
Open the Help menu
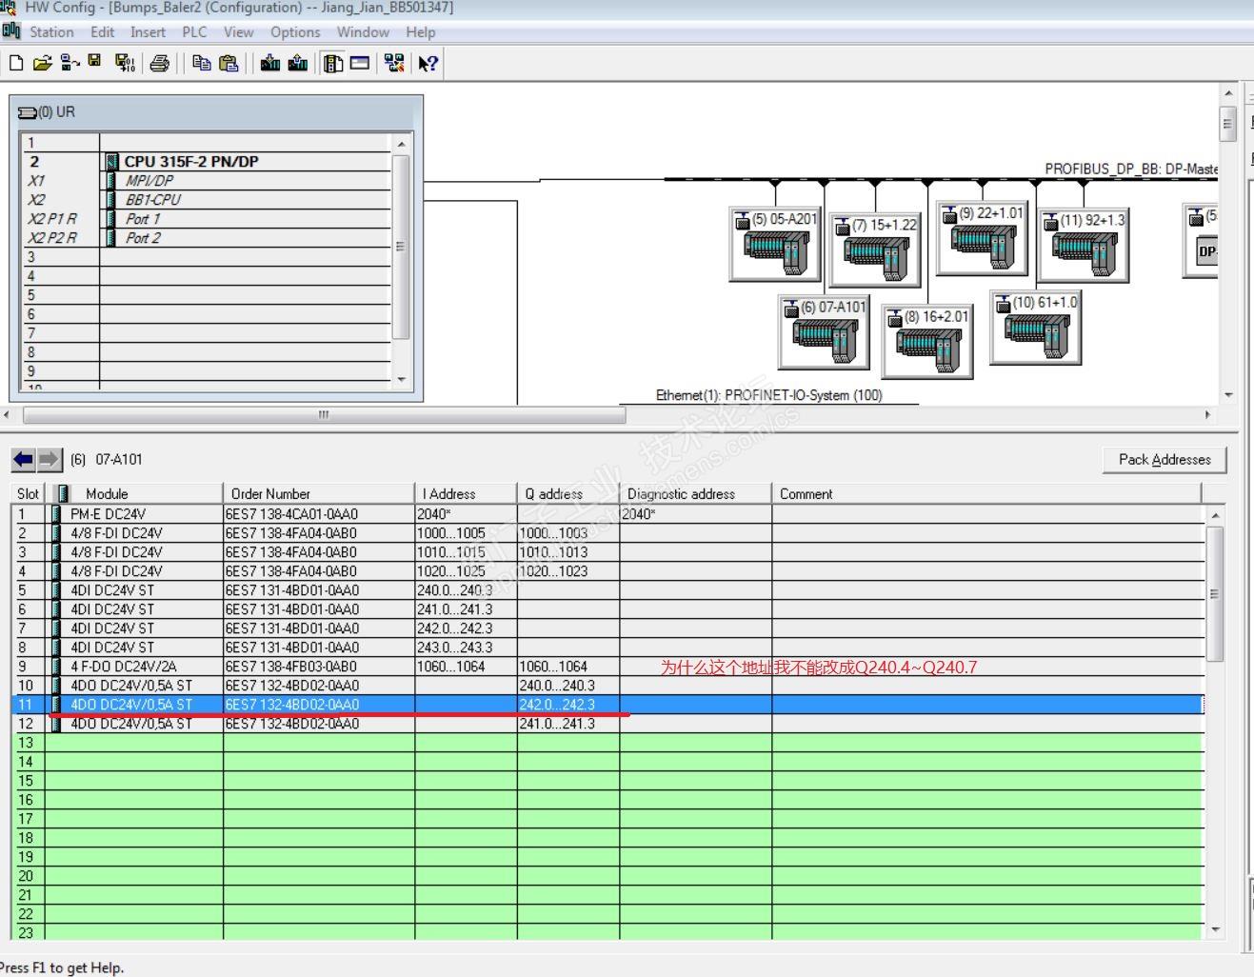420,31
